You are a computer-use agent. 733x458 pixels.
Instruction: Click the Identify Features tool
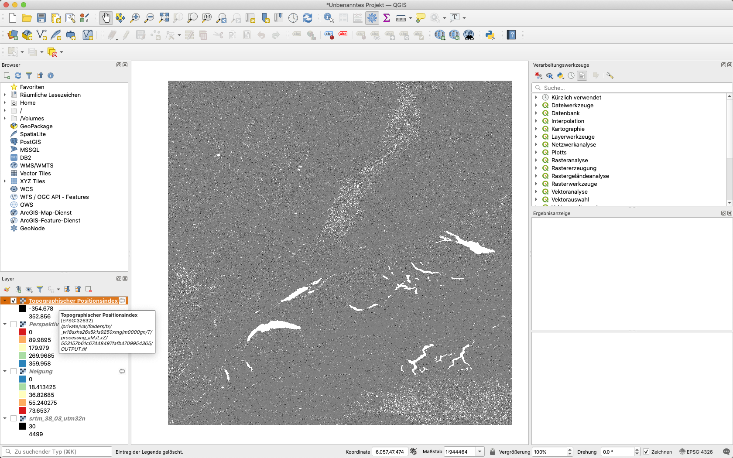(329, 18)
